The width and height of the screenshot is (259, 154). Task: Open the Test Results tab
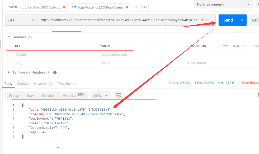pos(68,84)
